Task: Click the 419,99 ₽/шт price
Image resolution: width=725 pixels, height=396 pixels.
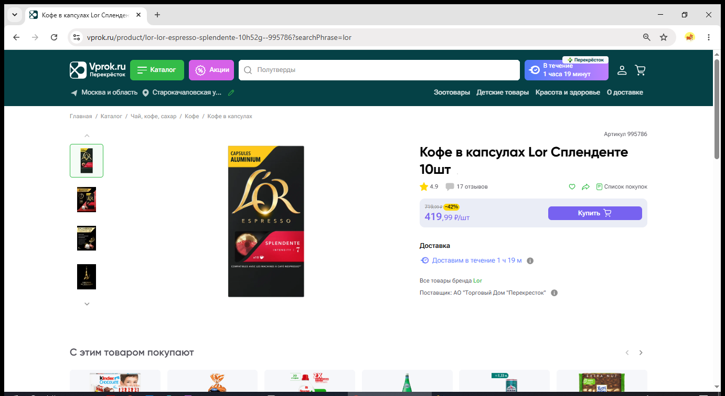Action: 447,216
